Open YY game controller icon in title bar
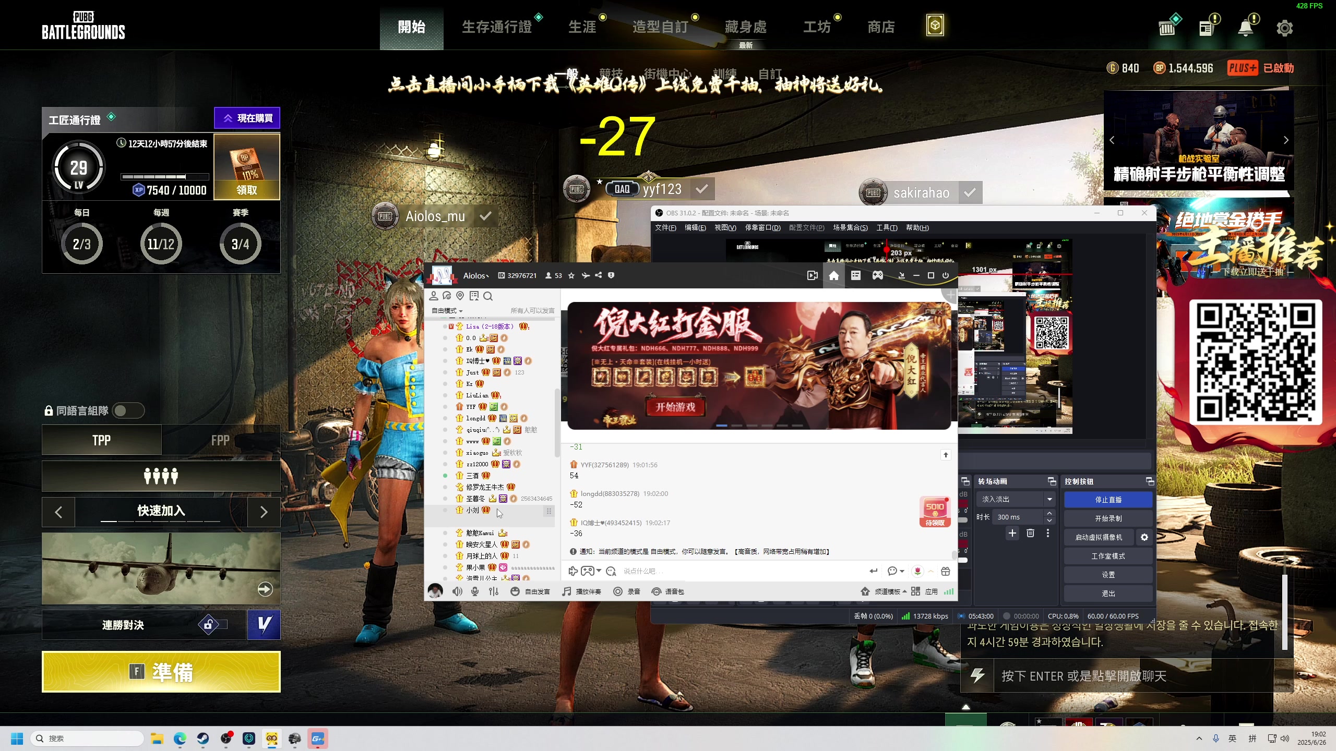1336x751 pixels. [x=878, y=275]
